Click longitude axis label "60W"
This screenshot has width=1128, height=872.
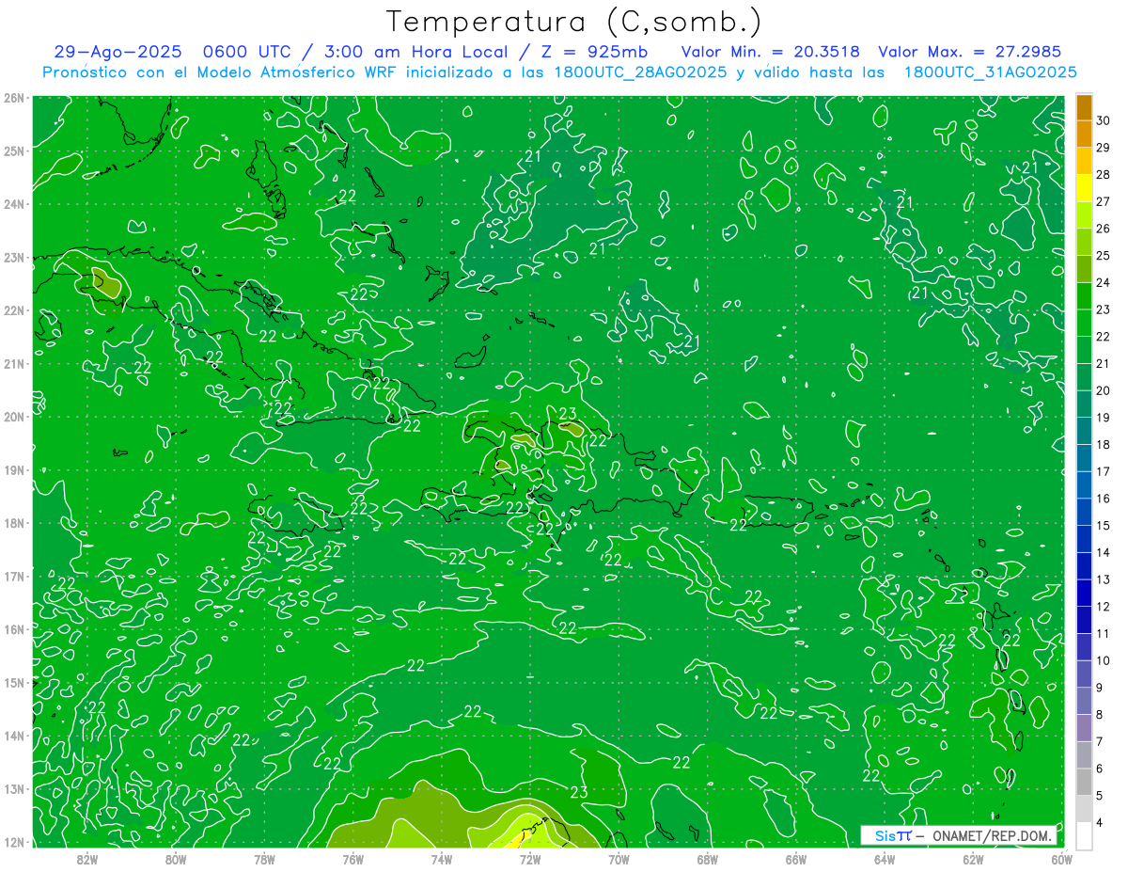[1062, 859]
